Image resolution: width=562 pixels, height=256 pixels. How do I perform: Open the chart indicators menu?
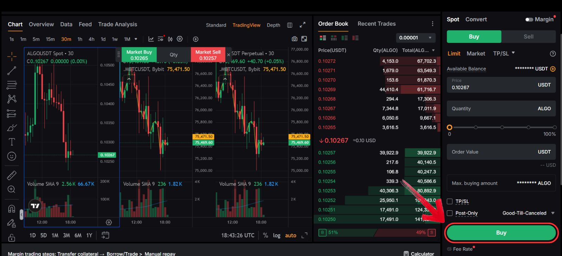tap(151, 39)
